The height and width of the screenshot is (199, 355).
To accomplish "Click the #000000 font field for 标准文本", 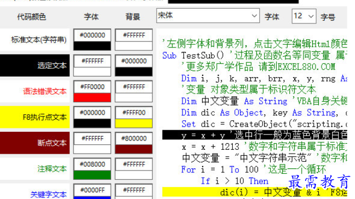I will (93, 35).
